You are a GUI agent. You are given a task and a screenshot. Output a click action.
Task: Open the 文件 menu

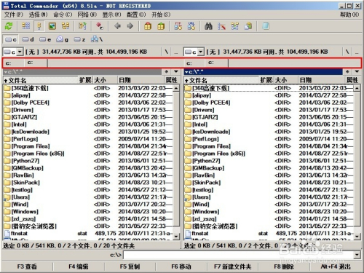[14, 15]
